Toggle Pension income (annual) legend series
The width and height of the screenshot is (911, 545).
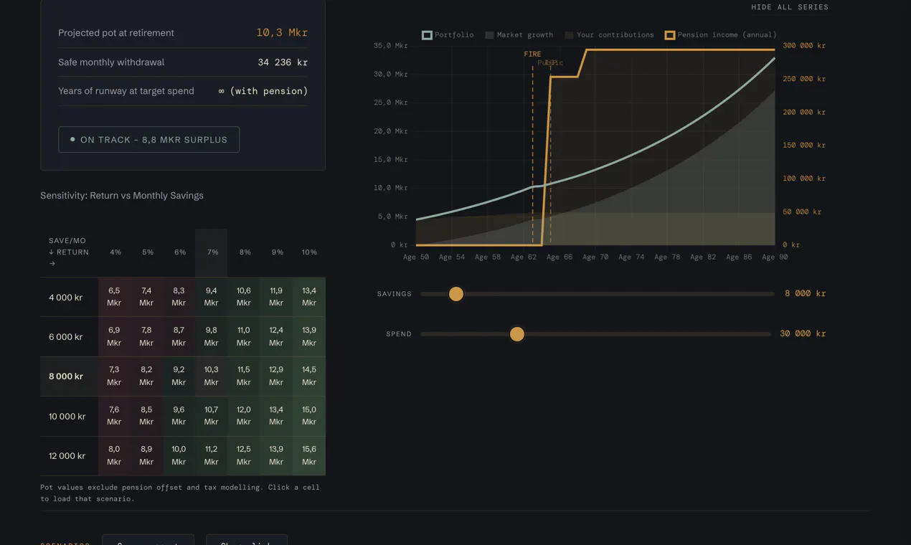(x=720, y=35)
